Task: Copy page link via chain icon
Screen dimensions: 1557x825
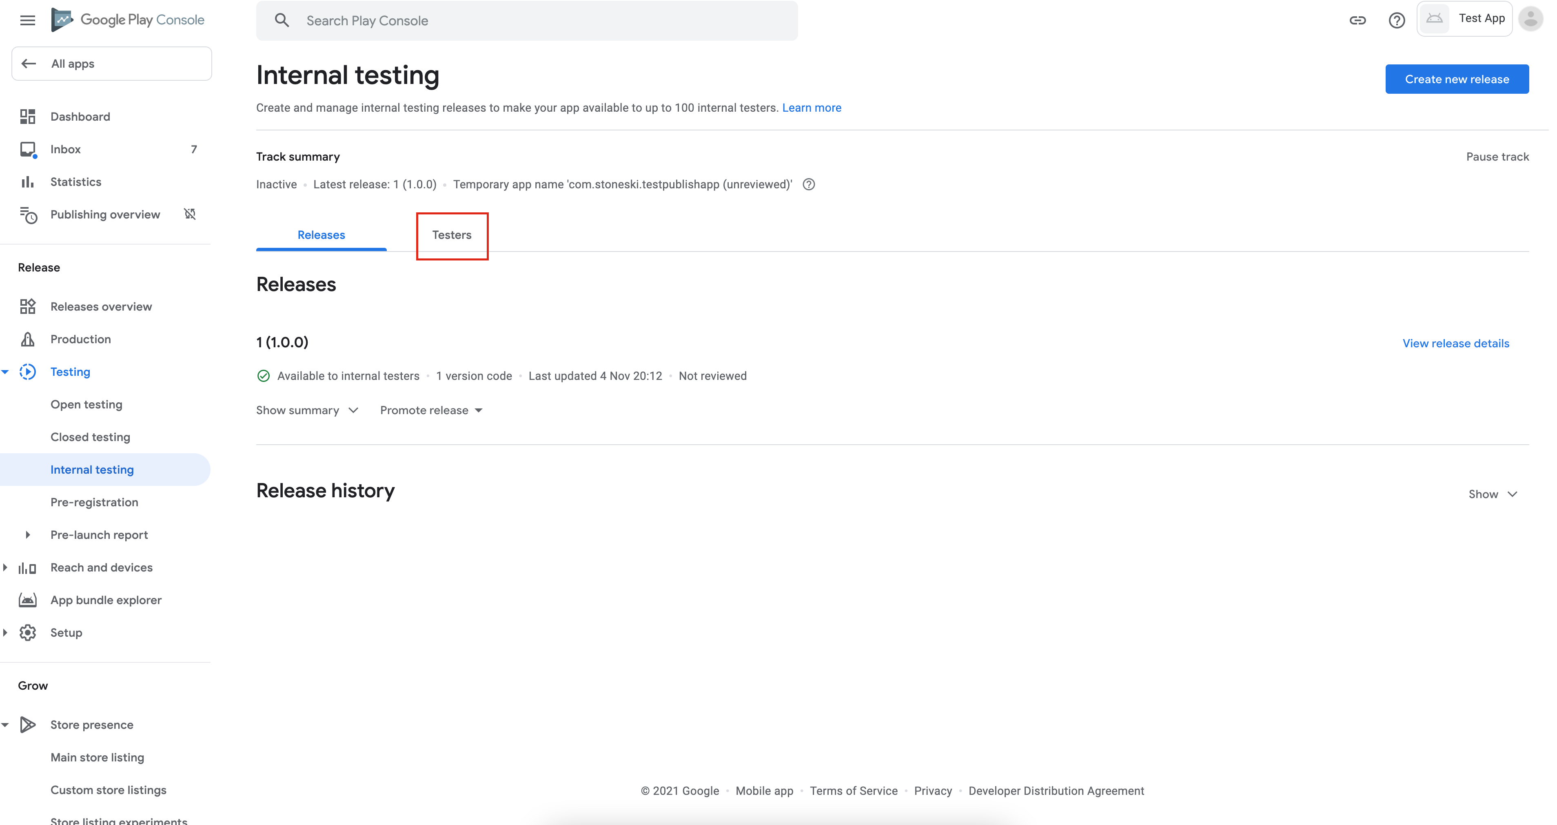Action: [1357, 20]
